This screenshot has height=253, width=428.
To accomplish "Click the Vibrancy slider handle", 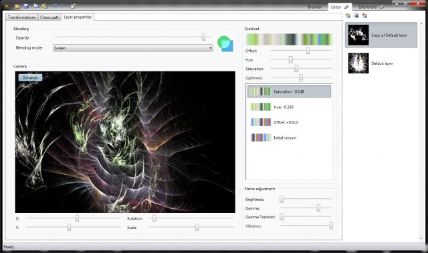I will pos(331,226).
